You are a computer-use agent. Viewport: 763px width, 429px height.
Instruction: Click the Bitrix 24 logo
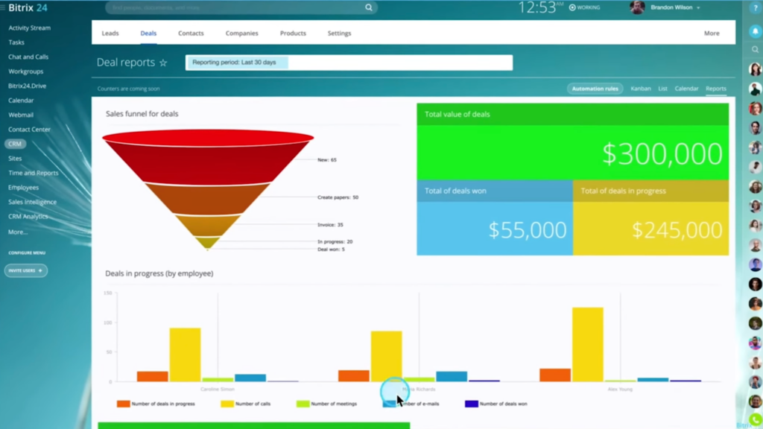coord(27,7)
